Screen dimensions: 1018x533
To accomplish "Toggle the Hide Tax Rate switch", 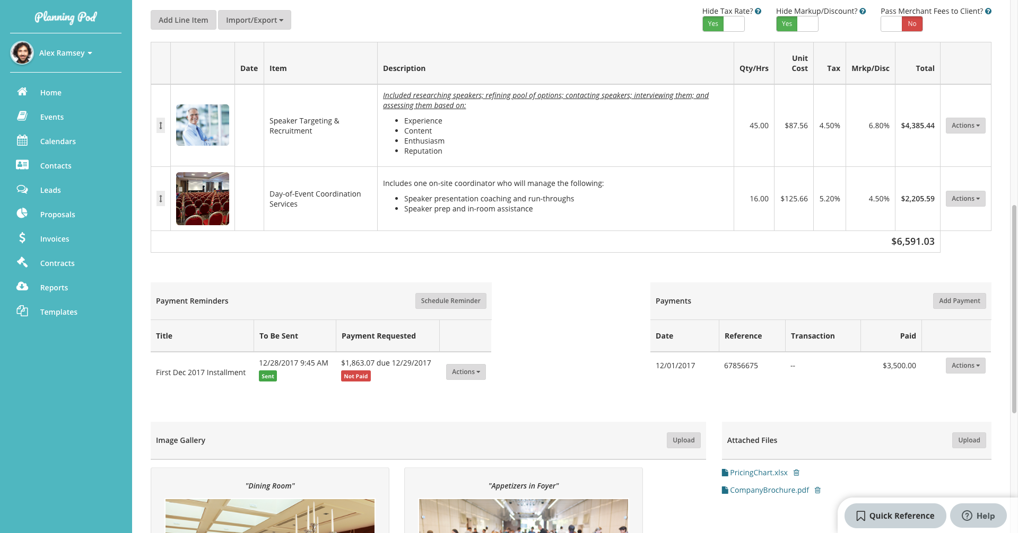I will pyautogui.click(x=723, y=24).
